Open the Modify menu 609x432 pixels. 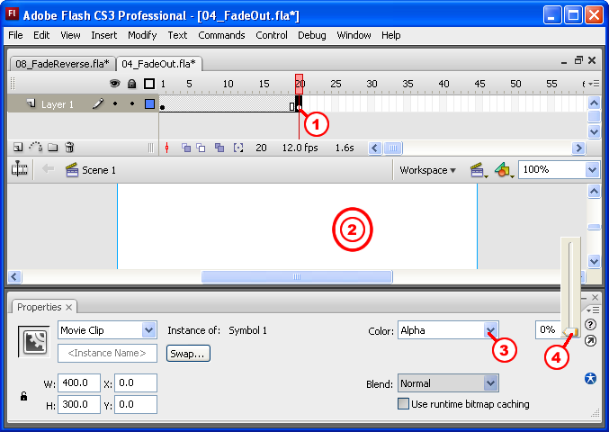coord(141,35)
